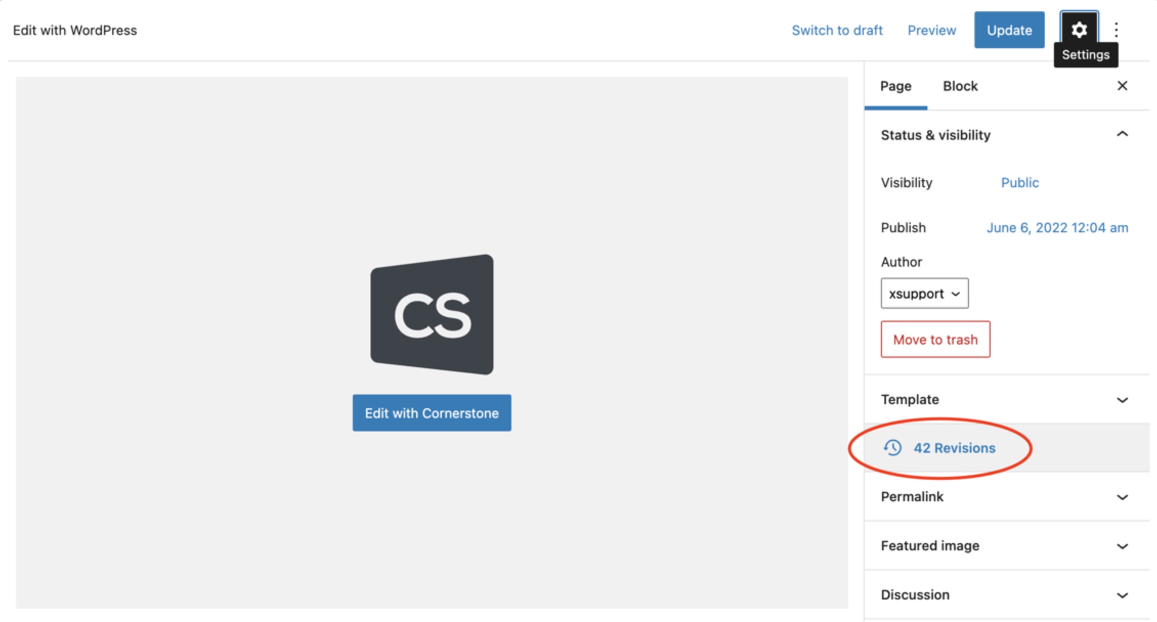Expand the Permalink section
1157x622 pixels.
[x=1122, y=497]
